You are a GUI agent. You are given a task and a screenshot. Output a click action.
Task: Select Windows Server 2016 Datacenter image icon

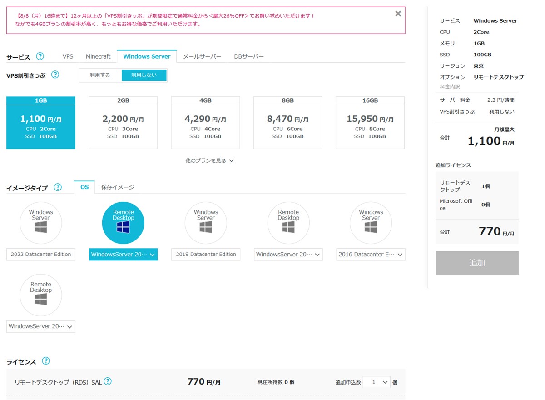tap(371, 223)
